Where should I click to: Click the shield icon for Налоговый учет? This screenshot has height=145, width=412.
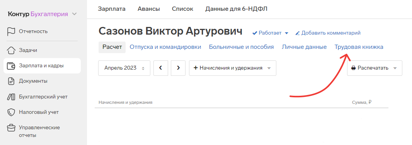11,112
